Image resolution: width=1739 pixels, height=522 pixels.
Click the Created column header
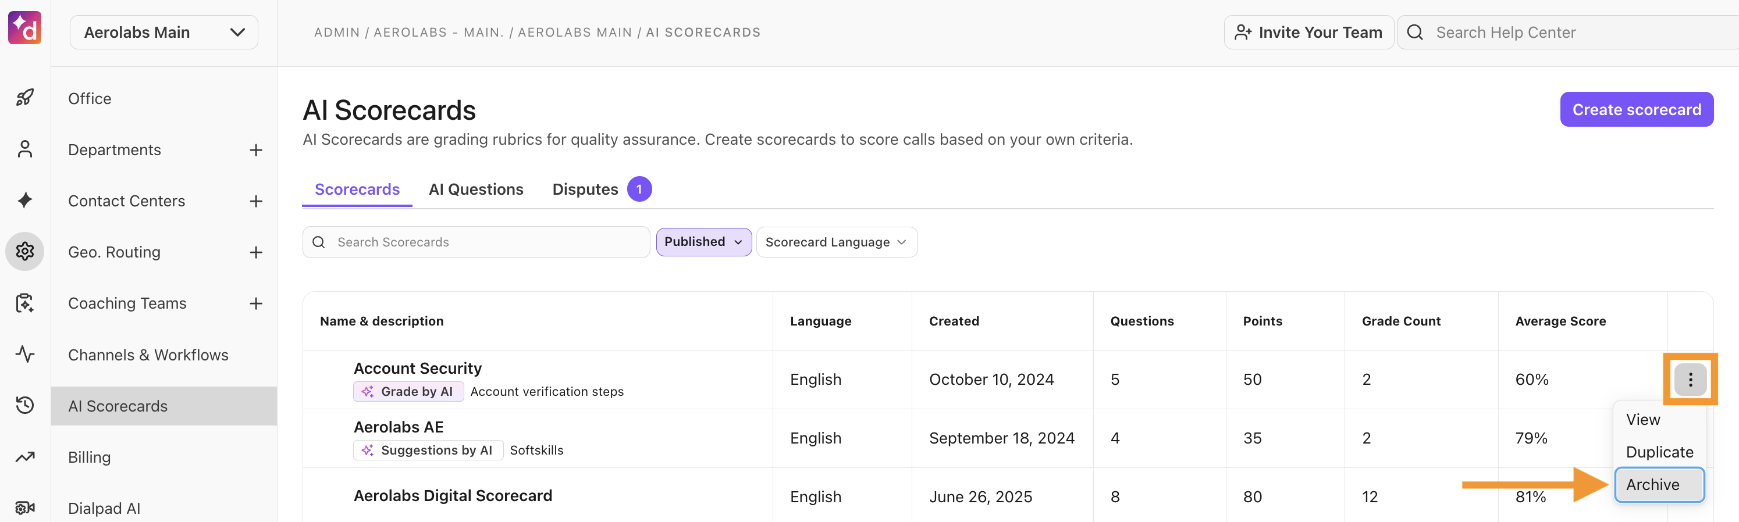pyautogui.click(x=954, y=321)
